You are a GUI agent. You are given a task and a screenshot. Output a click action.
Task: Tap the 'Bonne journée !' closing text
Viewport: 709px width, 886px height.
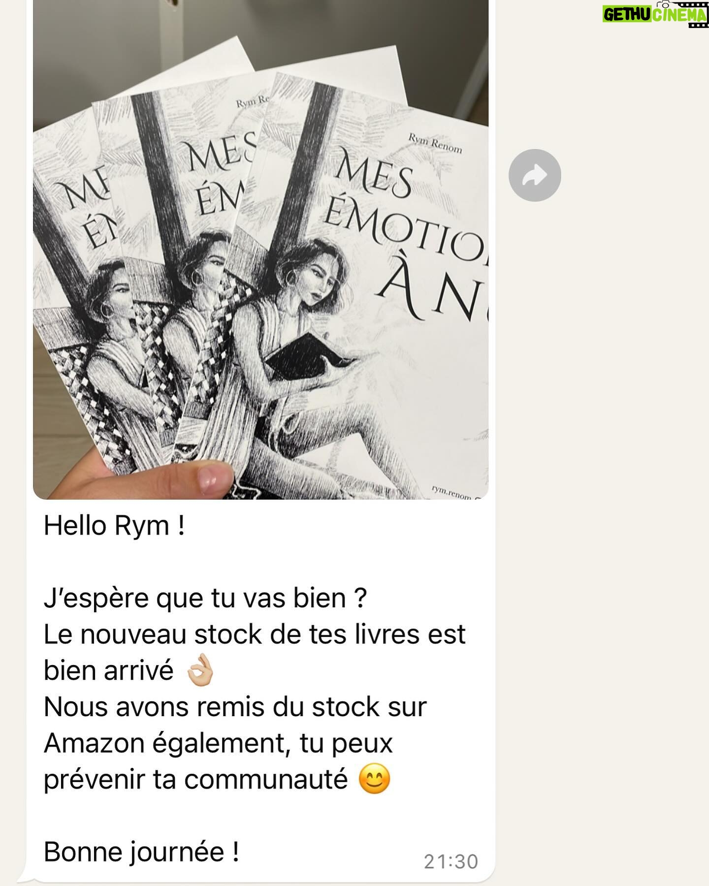[x=142, y=852]
